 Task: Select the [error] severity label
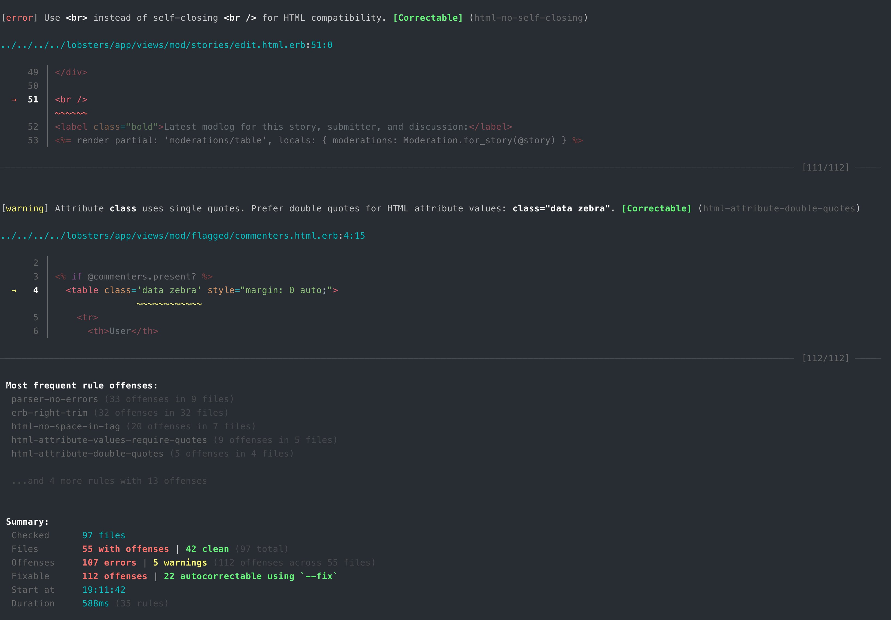coord(19,17)
